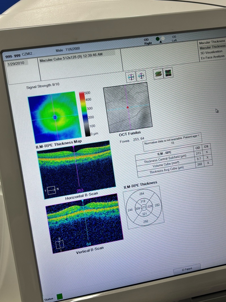This screenshot has width=226, height=302.
Task: Select the OS Left eye indicator
Action: tap(163, 38)
